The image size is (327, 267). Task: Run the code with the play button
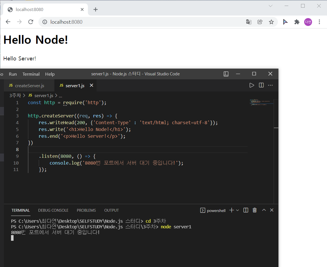[x=252, y=85]
